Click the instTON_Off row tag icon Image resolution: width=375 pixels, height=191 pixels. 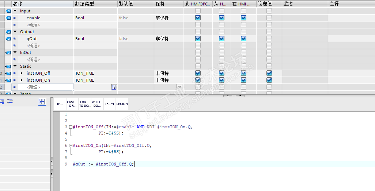pyautogui.click(x=8, y=73)
